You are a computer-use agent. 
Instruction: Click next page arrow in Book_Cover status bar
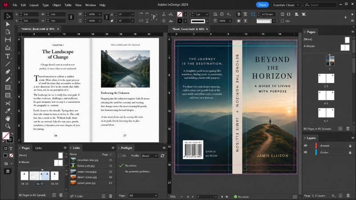click(222, 196)
